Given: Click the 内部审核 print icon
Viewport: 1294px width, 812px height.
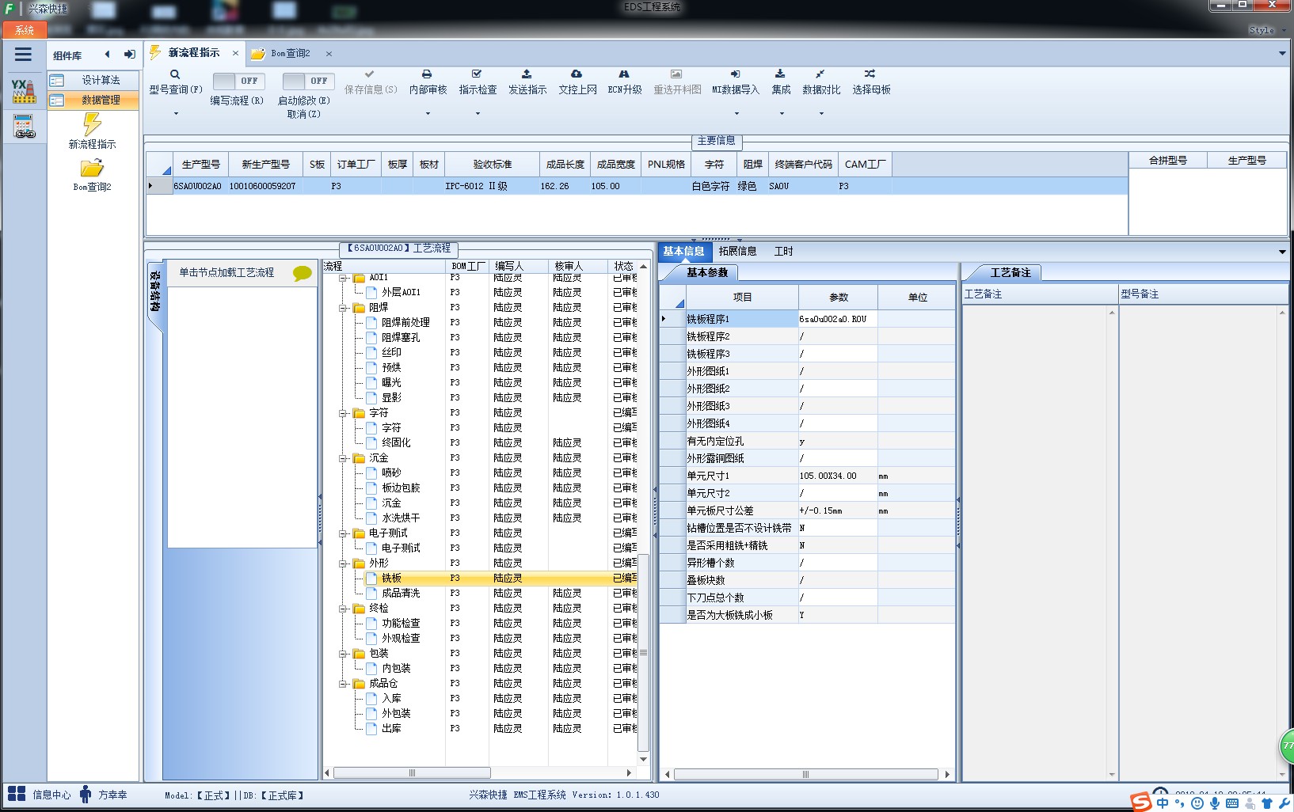Looking at the screenshot, I should [x=427, y=74].
